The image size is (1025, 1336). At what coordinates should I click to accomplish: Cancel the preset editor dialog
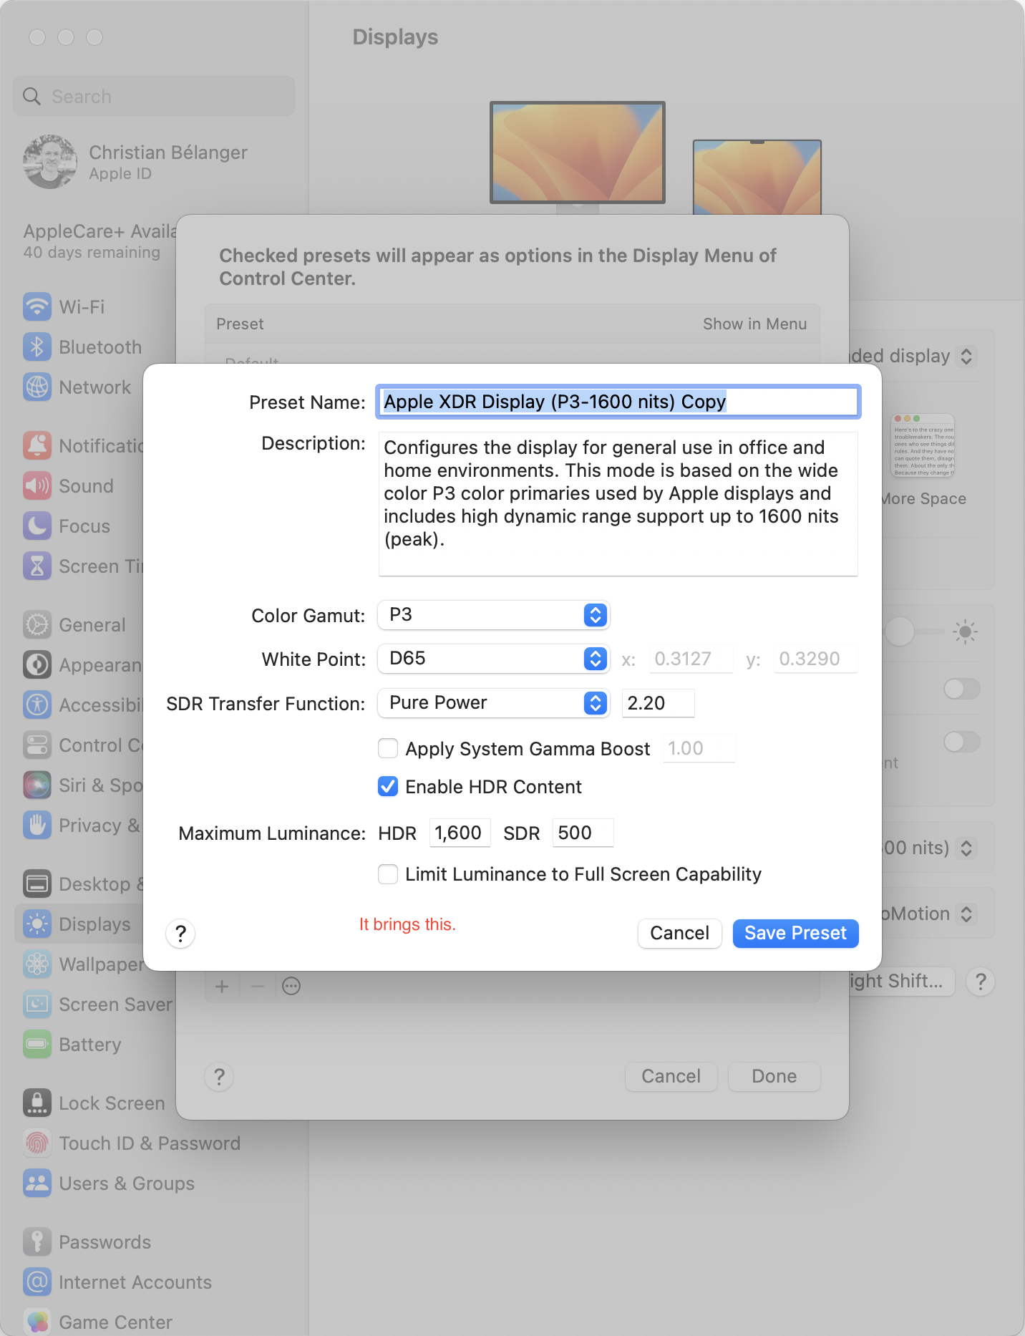(x=679, y=934)
